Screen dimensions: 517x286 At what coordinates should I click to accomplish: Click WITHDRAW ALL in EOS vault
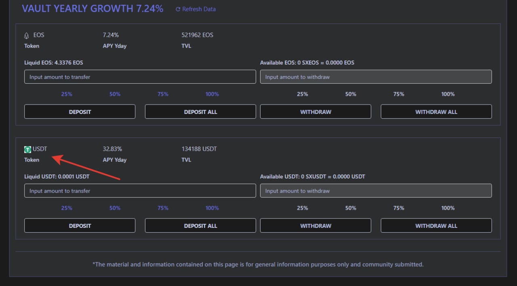pos(436,111)
